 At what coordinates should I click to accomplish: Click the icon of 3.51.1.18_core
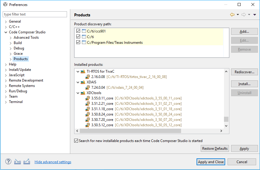coord(88,109)
